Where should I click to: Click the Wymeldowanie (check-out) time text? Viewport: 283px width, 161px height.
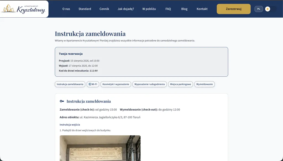click(150, 109)
